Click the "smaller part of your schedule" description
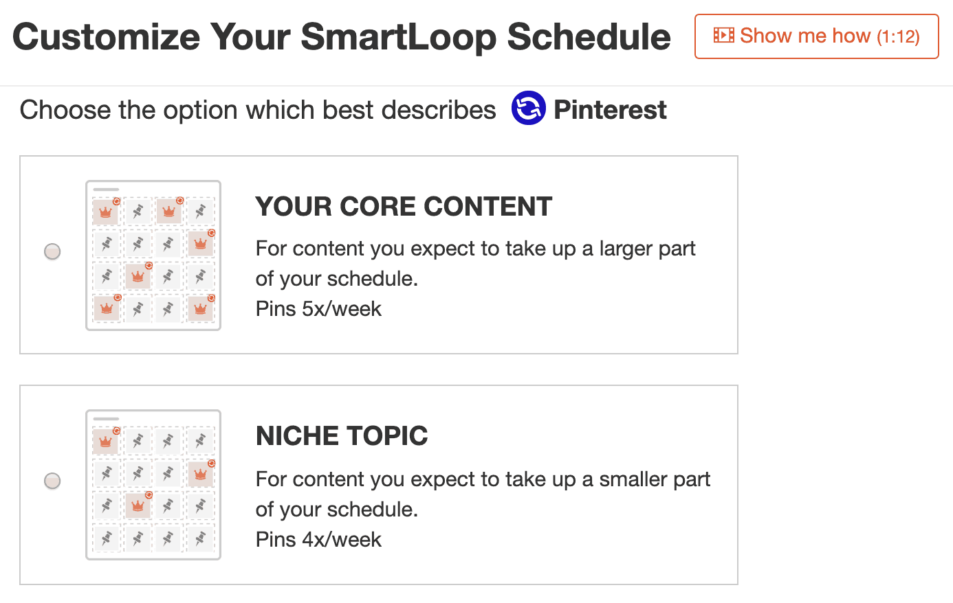This screenshot has width=953, height=603. tap(483, 494)
